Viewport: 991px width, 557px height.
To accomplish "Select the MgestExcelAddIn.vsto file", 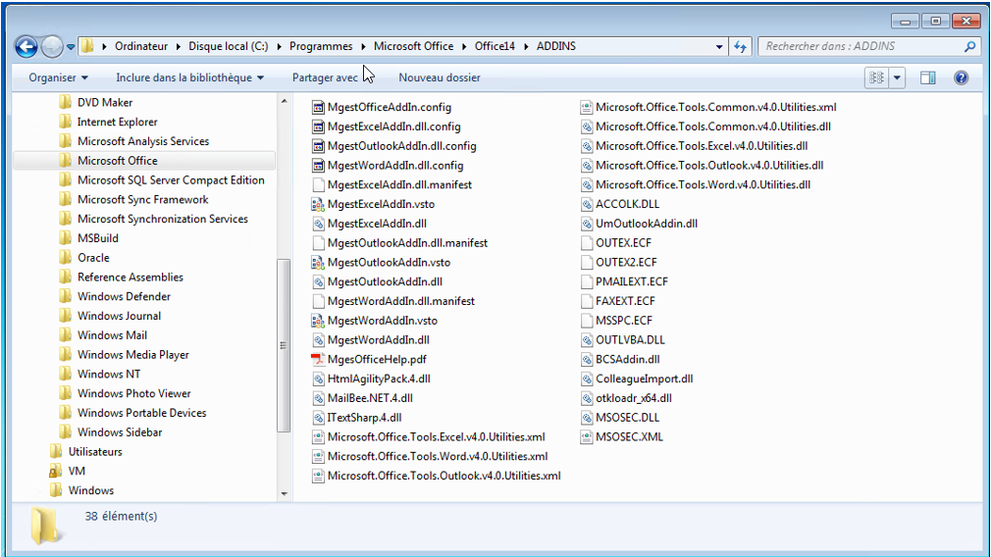I will [381, 204].
